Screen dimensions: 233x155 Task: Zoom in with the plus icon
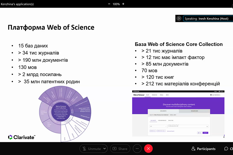[x=123, y=4]
